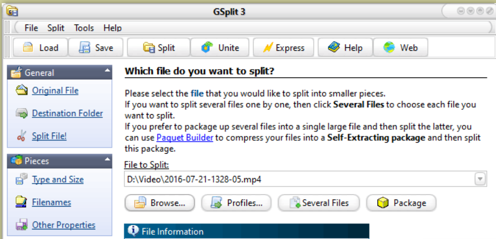Click the Web globe icon
The width and height of the screenshot is (496, 239).
coord(389,48)
